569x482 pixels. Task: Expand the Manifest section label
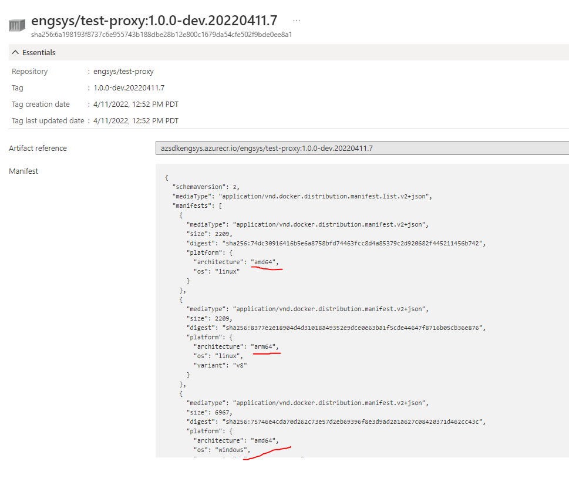(23, 171)
